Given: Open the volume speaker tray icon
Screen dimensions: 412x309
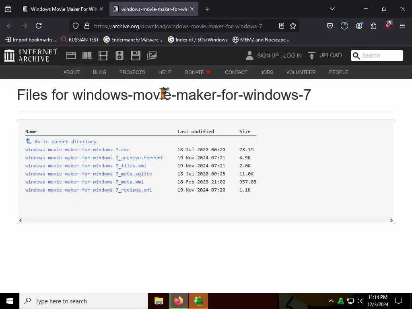Looking at the screenshot, I should pos(359,301).
